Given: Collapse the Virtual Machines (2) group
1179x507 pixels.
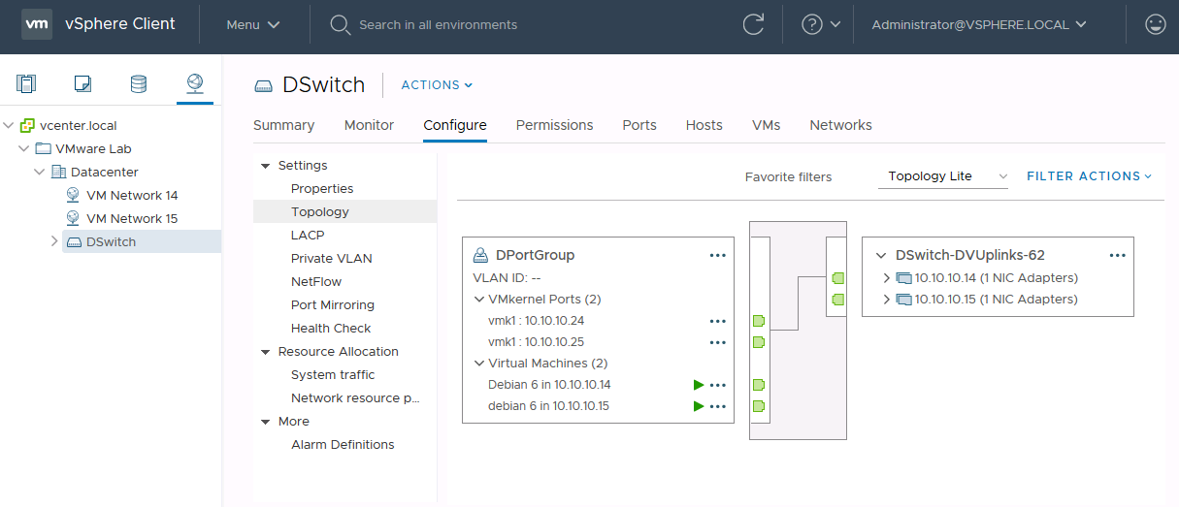Looking at the screenshot, I should [478, 364].
